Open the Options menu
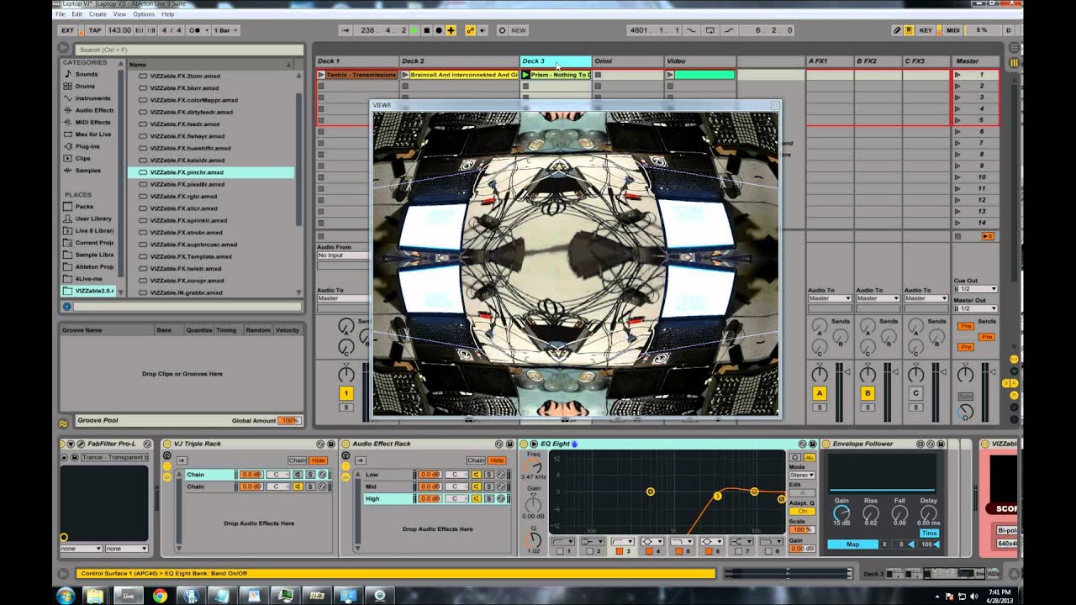 click(x=144, y=14)
